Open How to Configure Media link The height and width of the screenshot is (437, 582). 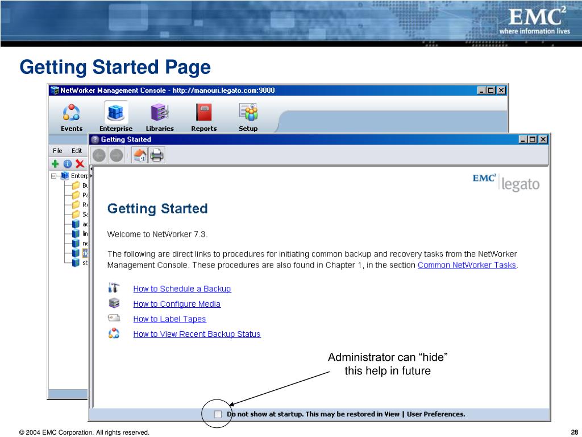[x=177, y=304]
